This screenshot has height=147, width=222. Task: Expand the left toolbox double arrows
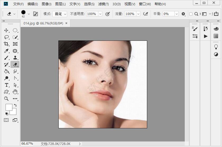pos(4,21)
